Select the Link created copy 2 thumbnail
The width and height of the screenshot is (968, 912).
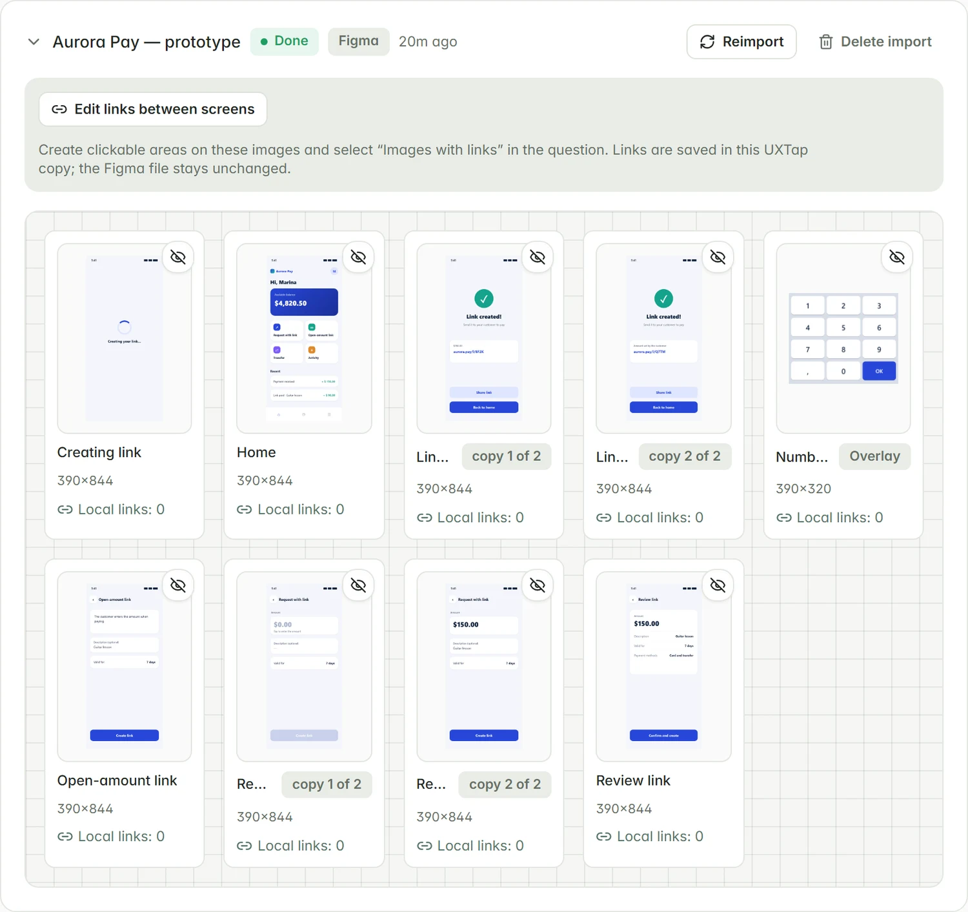(x=663, y=338)
